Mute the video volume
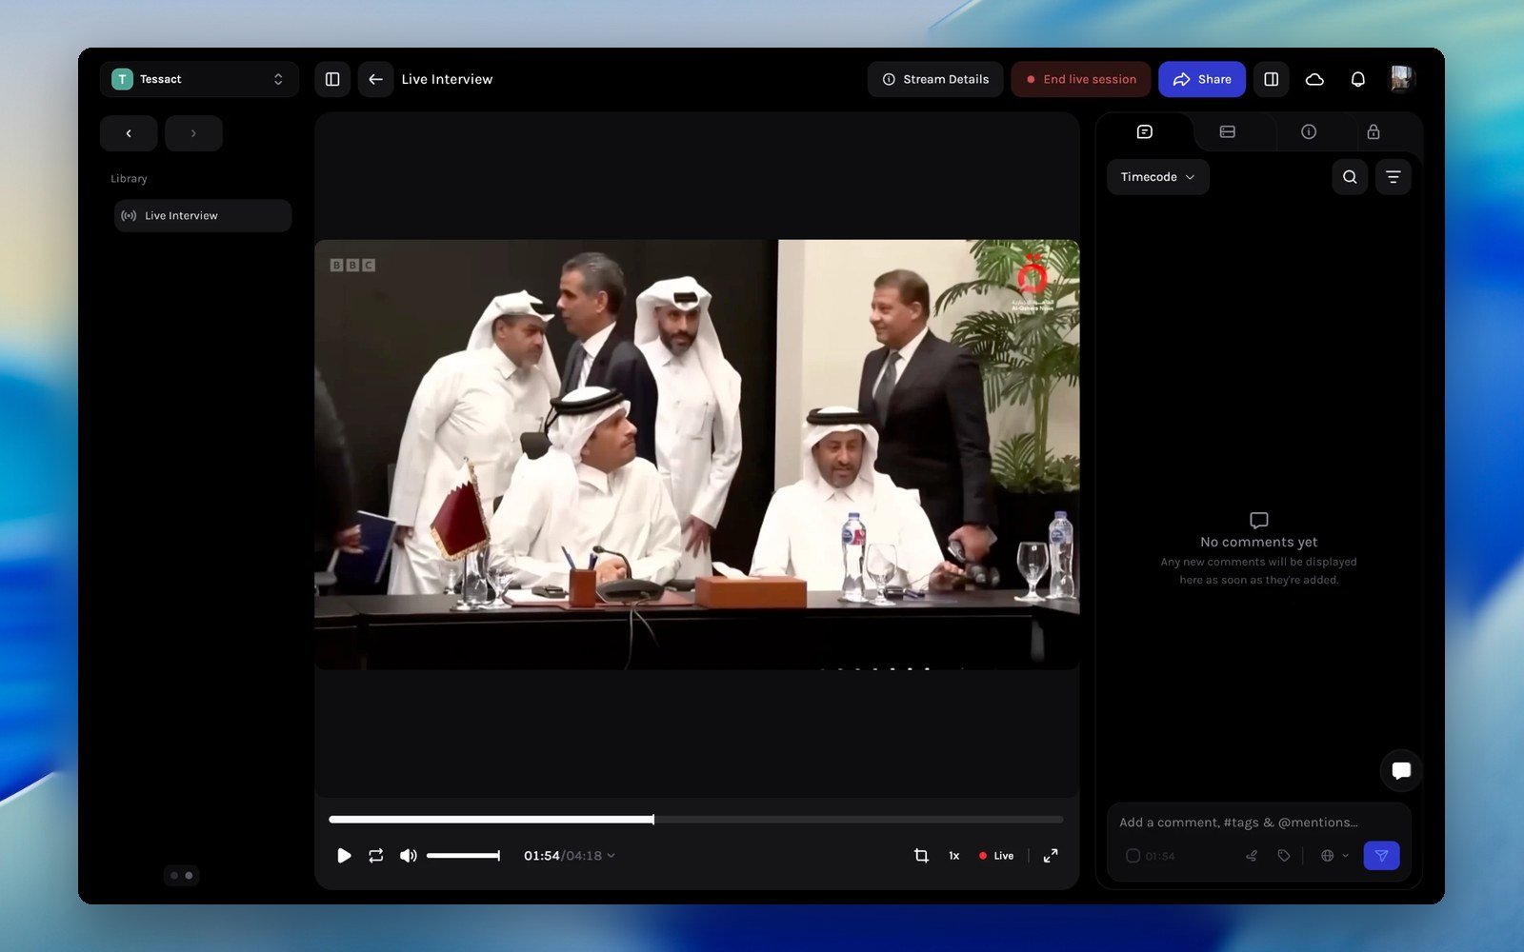 click(x=409, y=856)
